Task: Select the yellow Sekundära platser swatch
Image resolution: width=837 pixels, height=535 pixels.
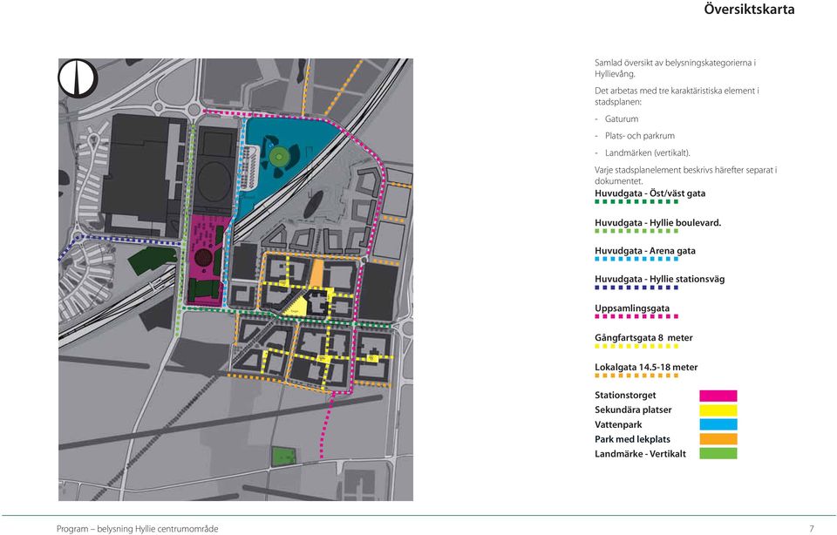Action: pos(718,410)
